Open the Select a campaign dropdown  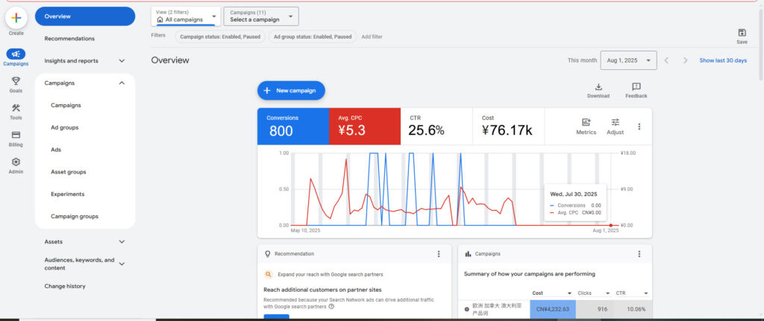click(x=260, y=16)
